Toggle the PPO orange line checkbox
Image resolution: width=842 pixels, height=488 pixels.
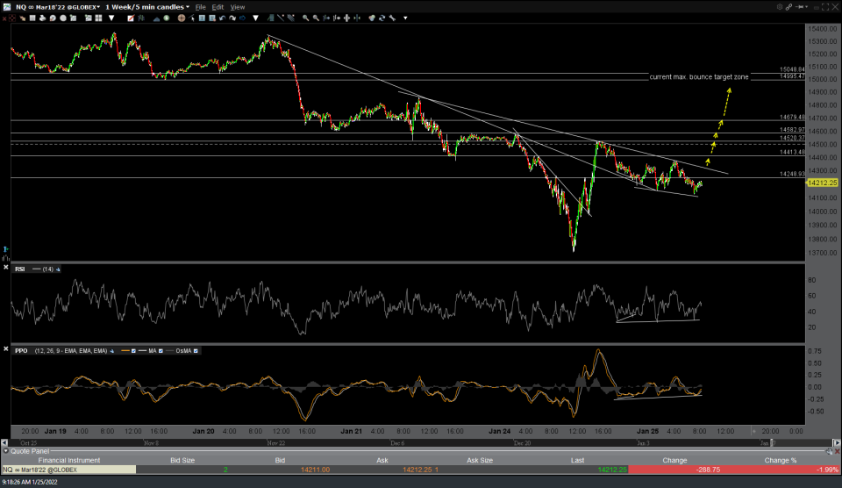(x=133, y=351)
